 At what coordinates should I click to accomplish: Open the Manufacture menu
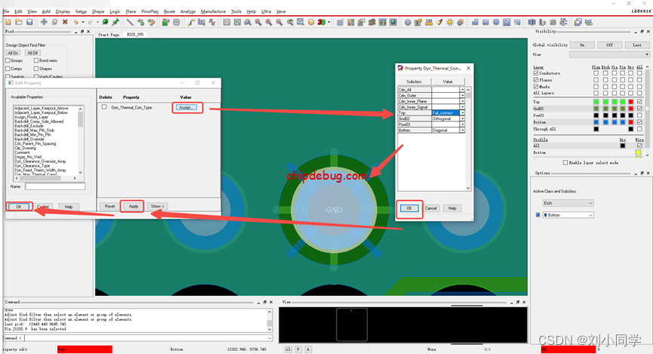click(213, 12)
